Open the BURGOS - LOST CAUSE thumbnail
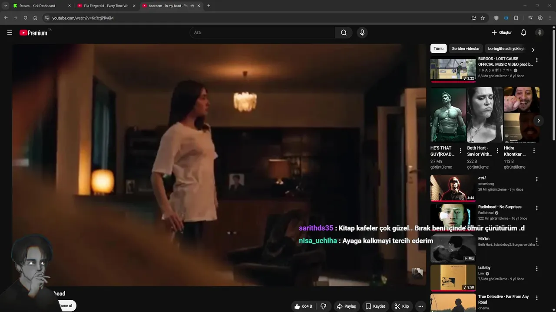The width and height of the screenshot is (556, 312). point(453,69)
